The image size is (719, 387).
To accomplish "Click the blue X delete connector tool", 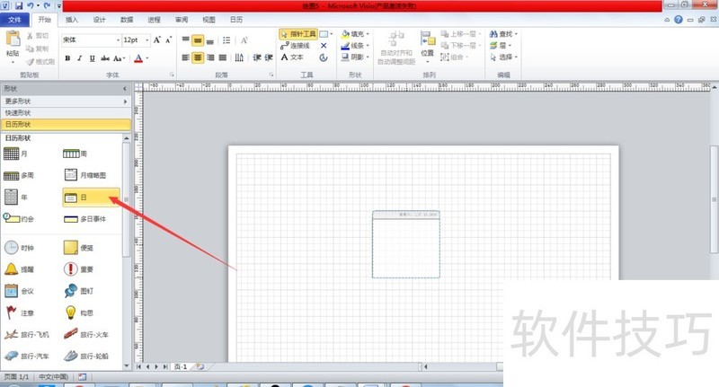I will pyautogui.click(x=324, y=45).
